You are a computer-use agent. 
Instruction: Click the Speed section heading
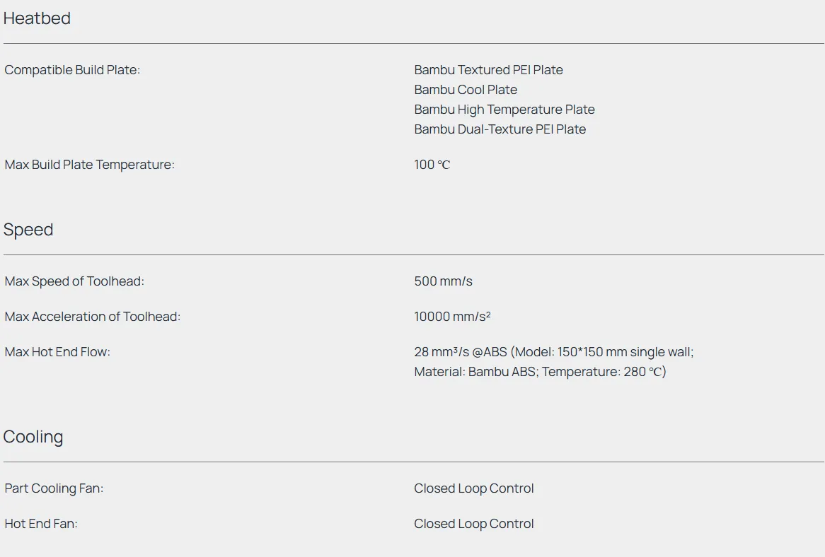coord(28,230)
